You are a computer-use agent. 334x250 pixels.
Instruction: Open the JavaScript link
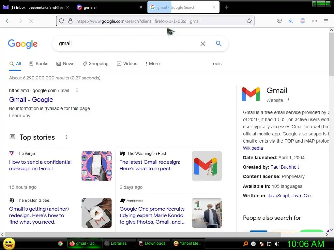click(278, 196)
